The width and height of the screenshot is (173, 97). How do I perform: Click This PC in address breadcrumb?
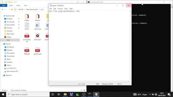[x=21, y=9]
